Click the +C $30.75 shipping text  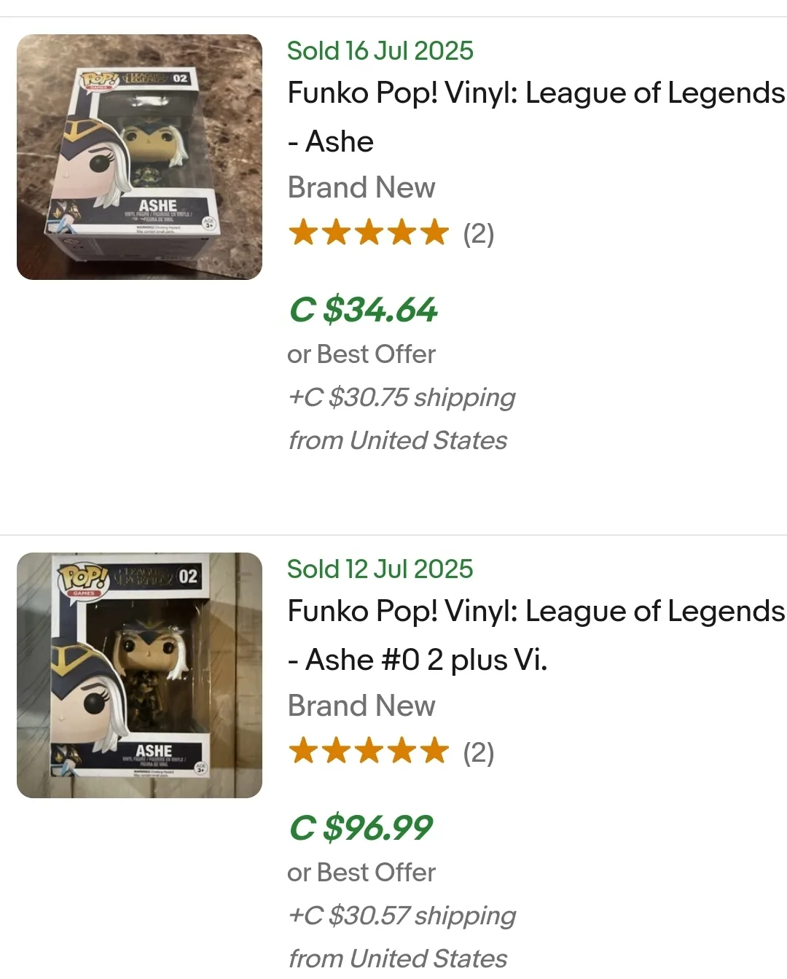point(402,397)
